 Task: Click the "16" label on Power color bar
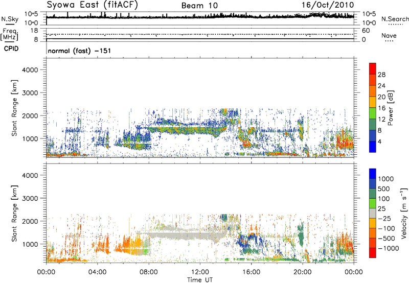[x=381, y=108]
